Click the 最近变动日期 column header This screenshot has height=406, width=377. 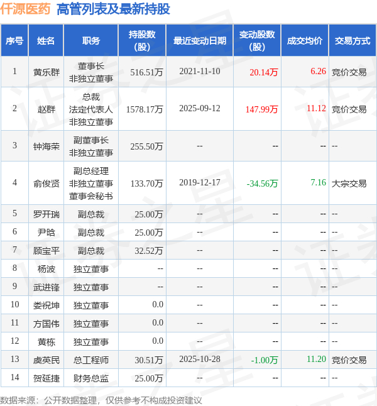click(x=200, y=41)
